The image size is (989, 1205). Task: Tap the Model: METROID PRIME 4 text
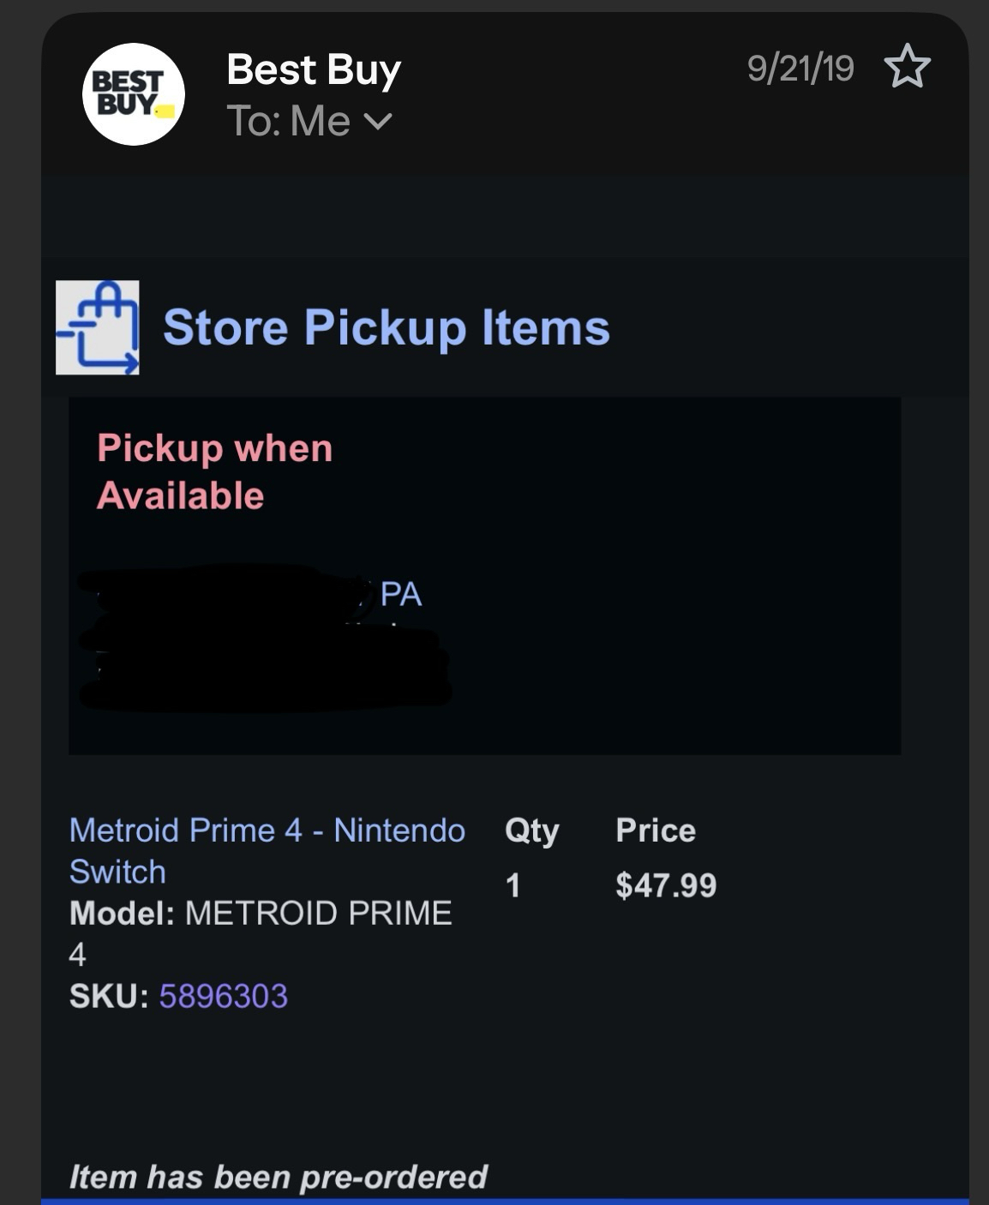pyautogui.click(x=260, y=914)
